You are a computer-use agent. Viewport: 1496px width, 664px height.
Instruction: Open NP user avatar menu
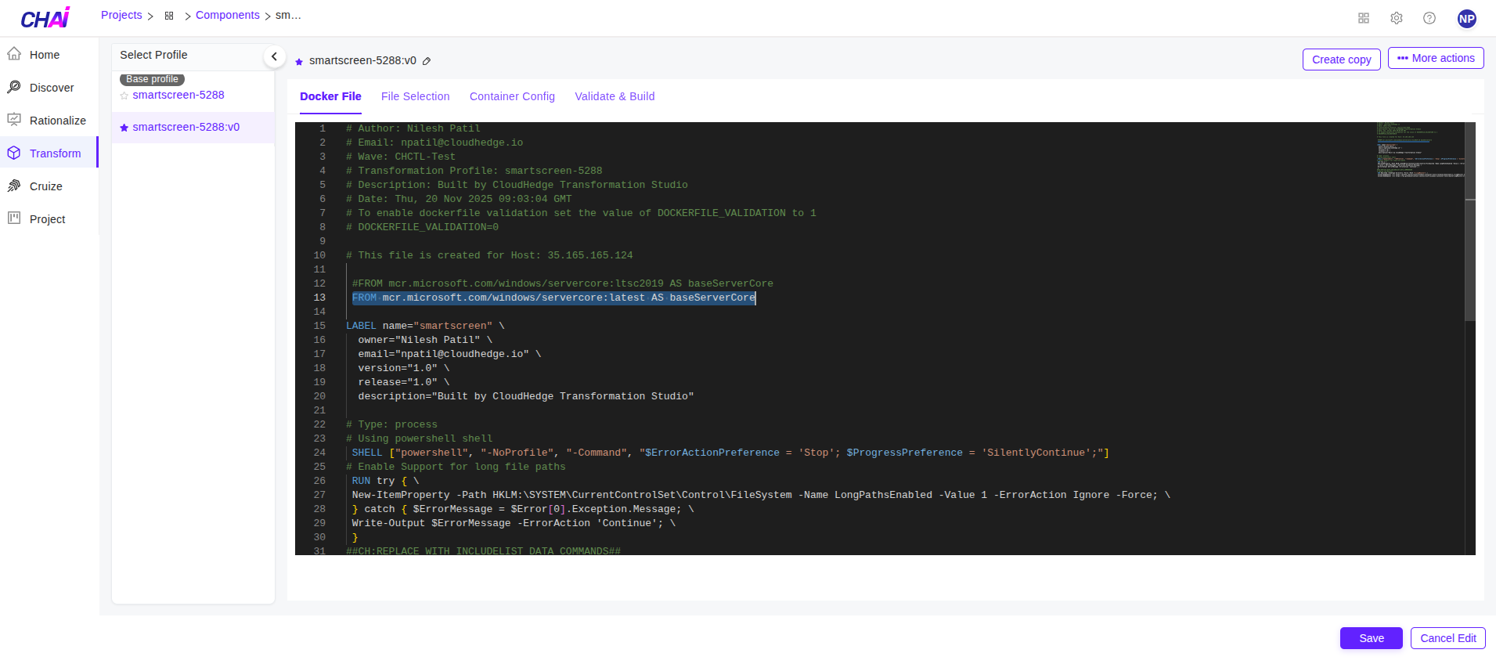coord(1467,19)
